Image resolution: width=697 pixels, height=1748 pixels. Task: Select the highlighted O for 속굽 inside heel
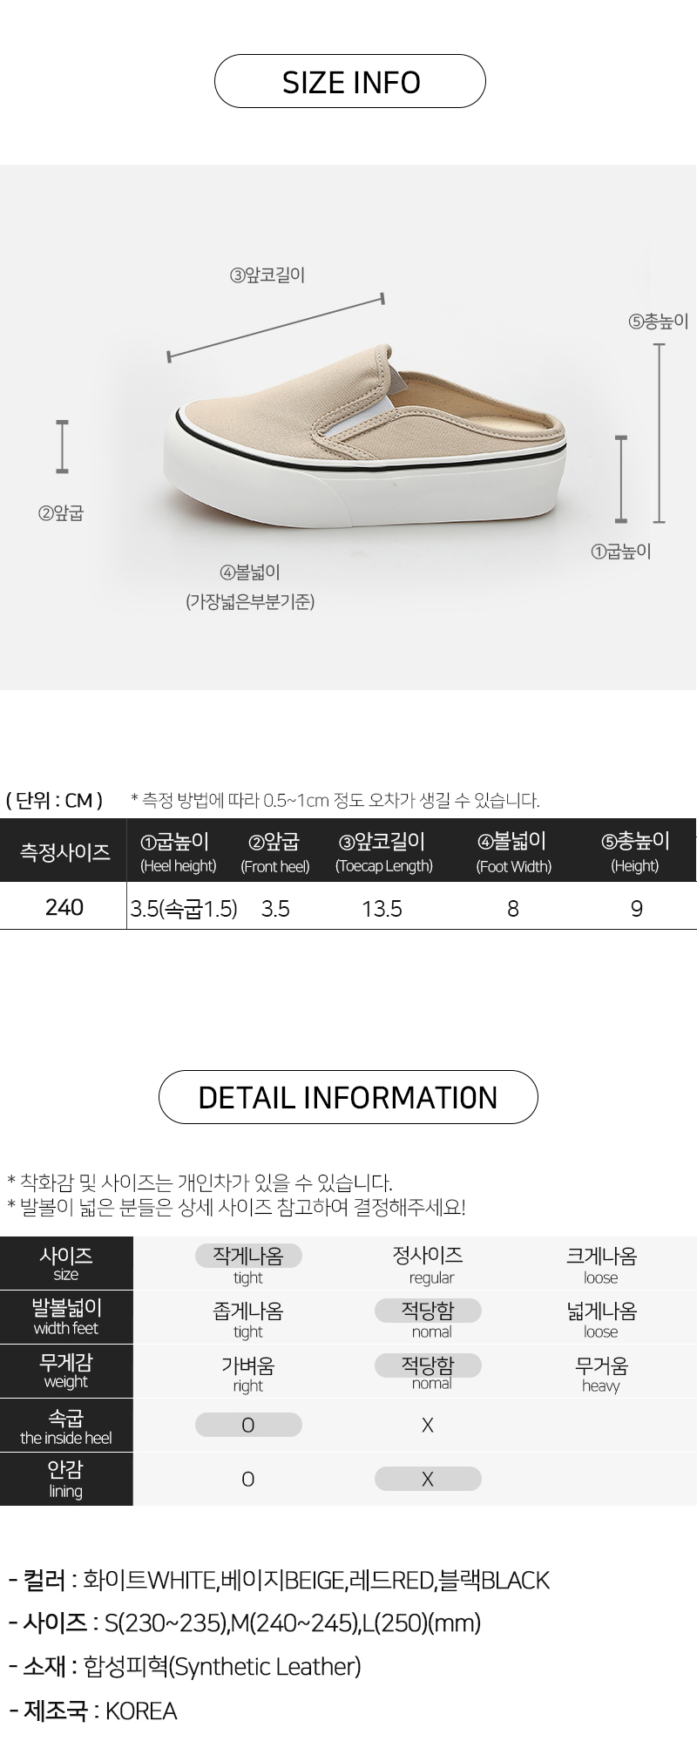pyautogui.click(x=248, y=1425)
